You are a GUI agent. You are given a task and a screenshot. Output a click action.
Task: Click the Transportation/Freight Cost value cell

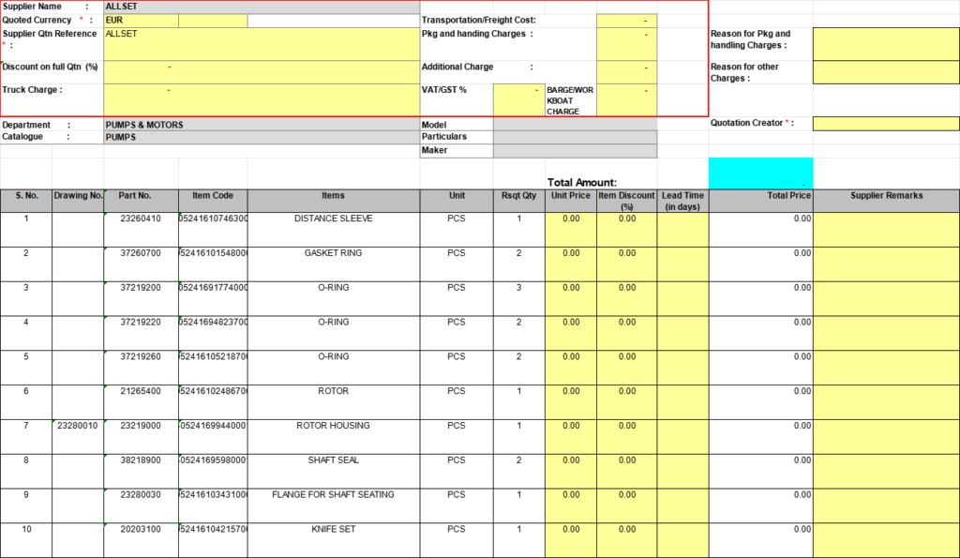[626, 20]
